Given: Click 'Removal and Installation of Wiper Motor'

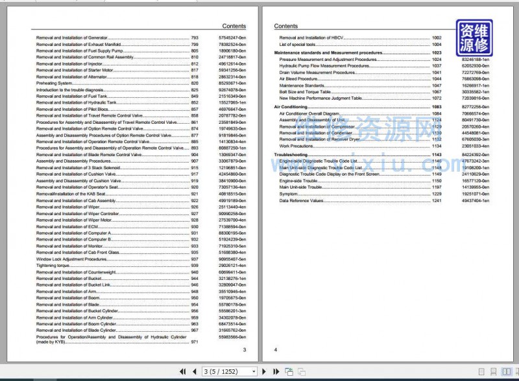Looking at the screenshot, I should pos(74,220).
